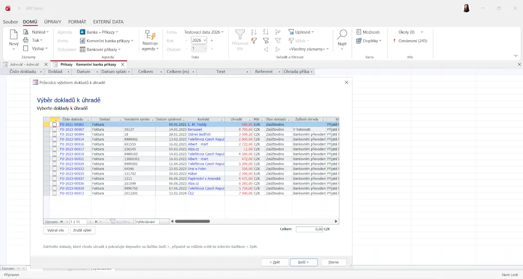Expand the Komerční banka příkazy dropdown

pos(132,41)
